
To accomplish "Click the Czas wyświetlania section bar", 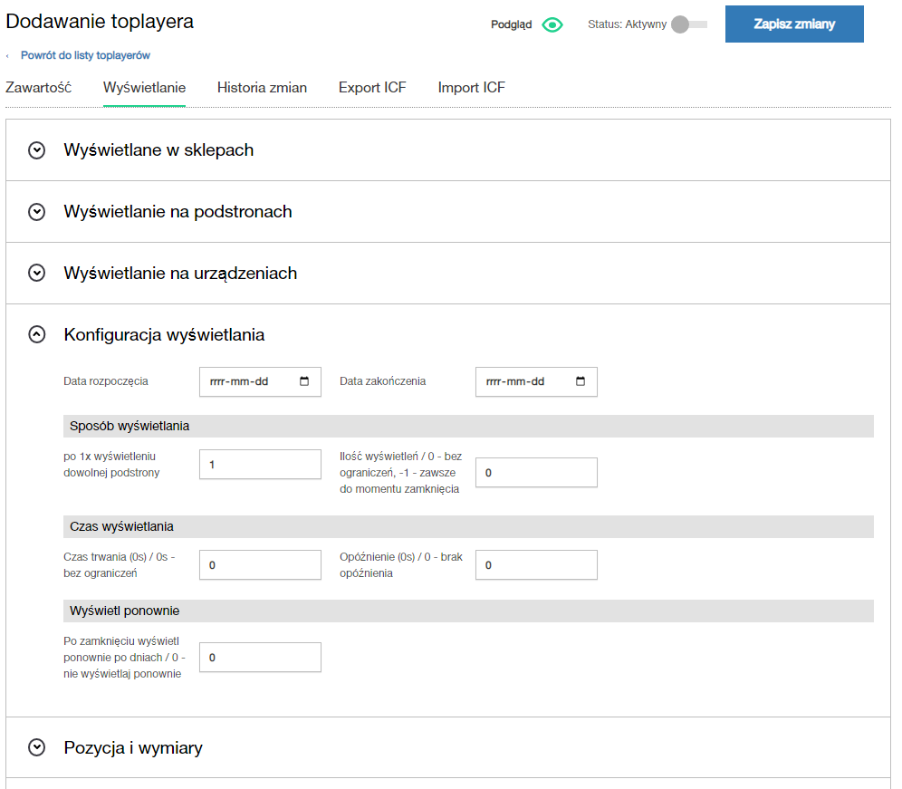I will [468, 526].
